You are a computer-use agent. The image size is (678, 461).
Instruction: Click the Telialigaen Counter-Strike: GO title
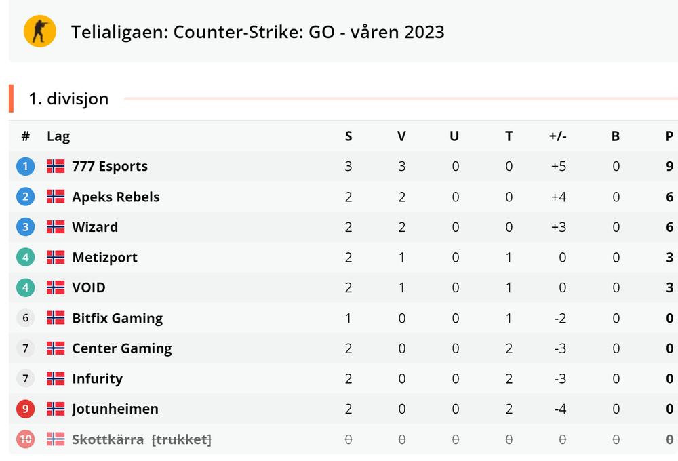coord(258,32)
